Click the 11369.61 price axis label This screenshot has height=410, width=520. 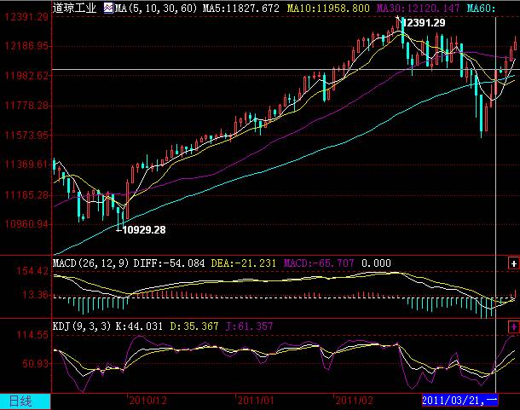coord(26,165)
